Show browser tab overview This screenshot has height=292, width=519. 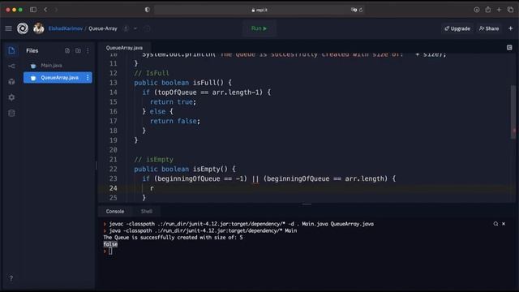click(510, 10)
